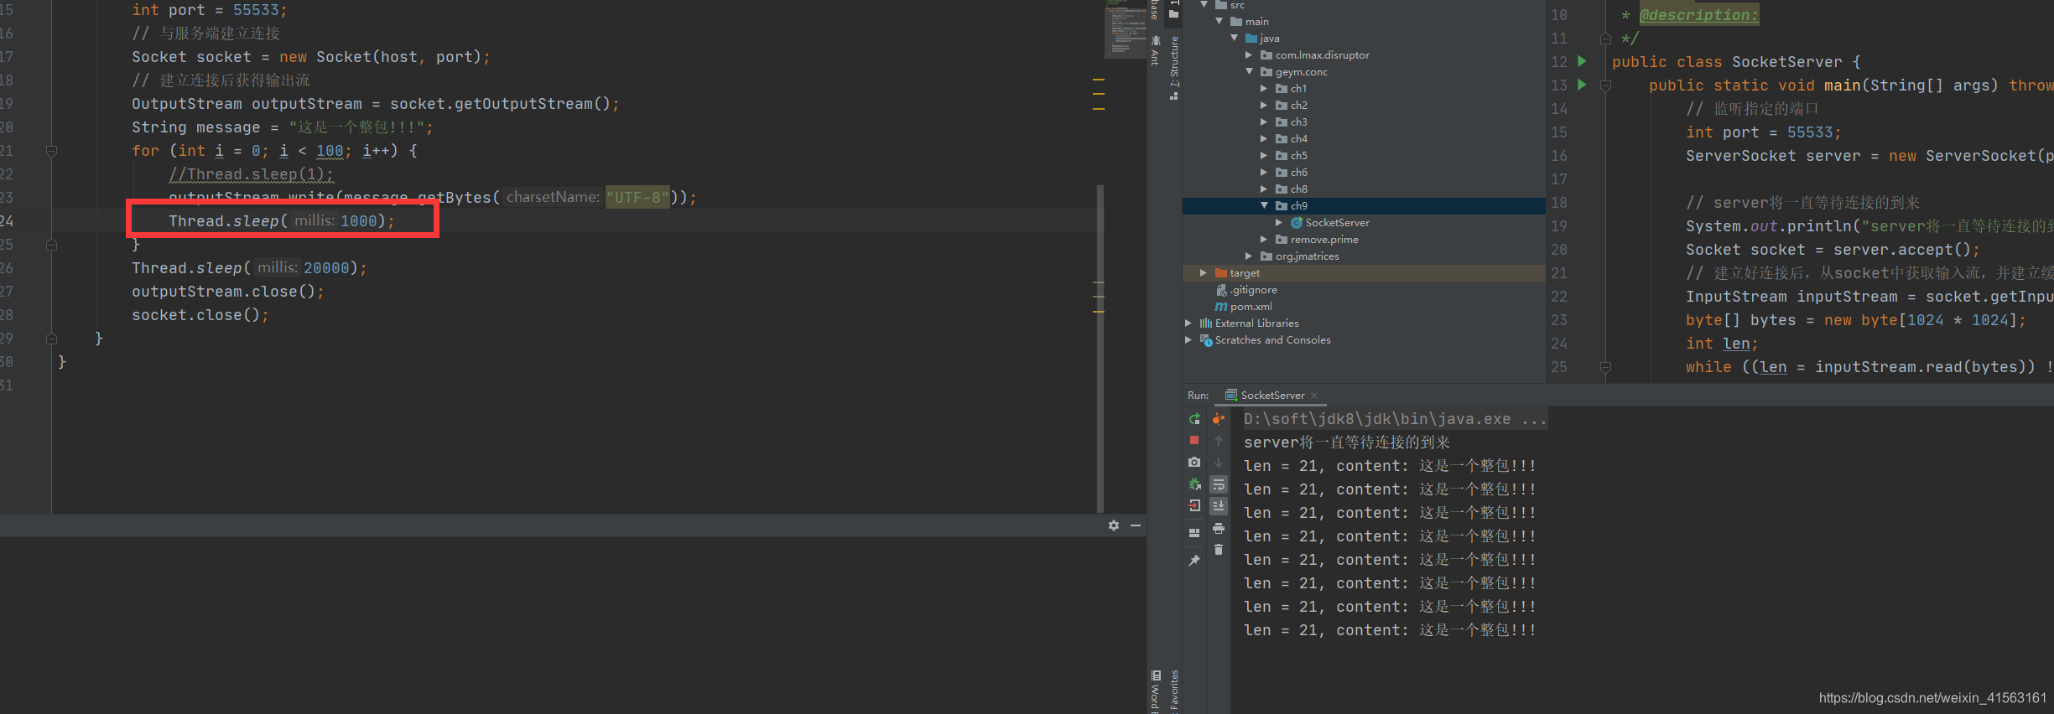This screenshot has width=2054, height=714.
Task: Toggle fold at the main method line 13
Action: (1605, 85)
